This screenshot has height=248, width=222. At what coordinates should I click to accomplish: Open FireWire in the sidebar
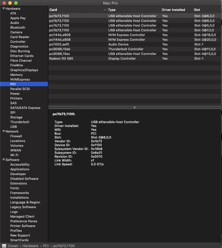coord(16,65)
